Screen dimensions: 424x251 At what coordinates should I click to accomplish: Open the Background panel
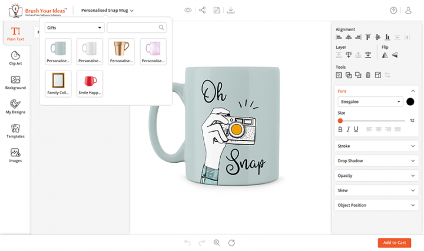click(x=15, y=82)
